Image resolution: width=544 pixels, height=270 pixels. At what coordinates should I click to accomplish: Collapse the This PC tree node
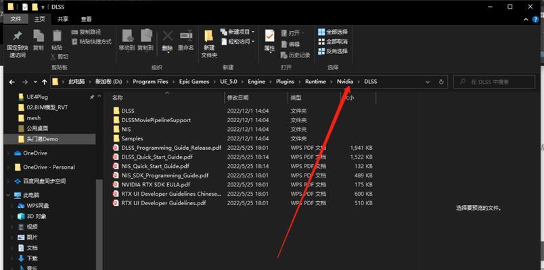9,195
